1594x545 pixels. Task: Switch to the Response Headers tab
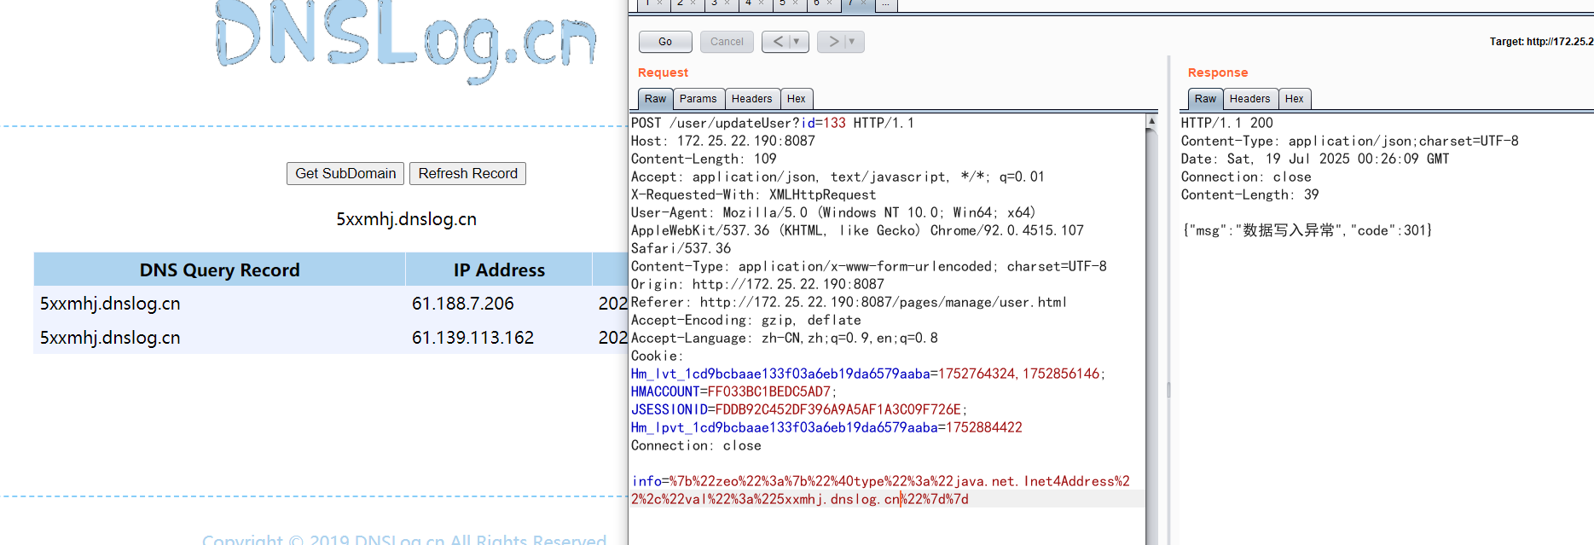tap(1249, 99)
